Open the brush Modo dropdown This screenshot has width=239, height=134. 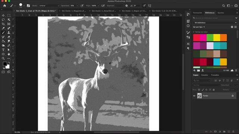coord(49,6)
